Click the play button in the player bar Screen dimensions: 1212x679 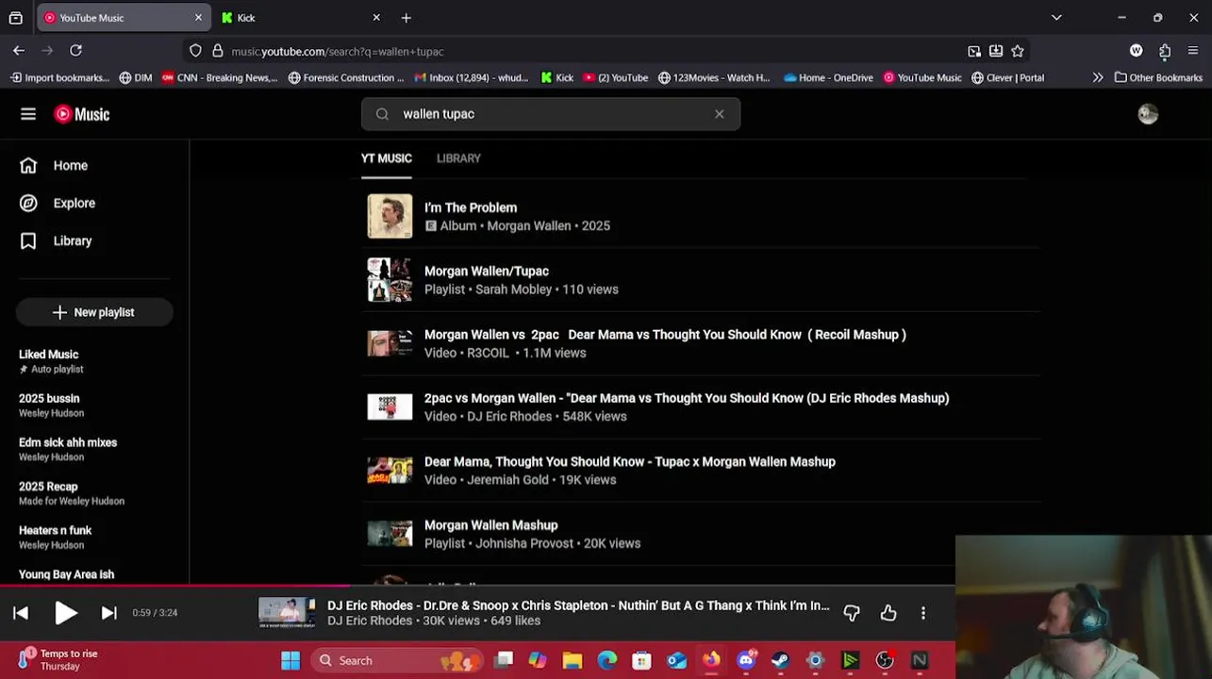(65, 613)
